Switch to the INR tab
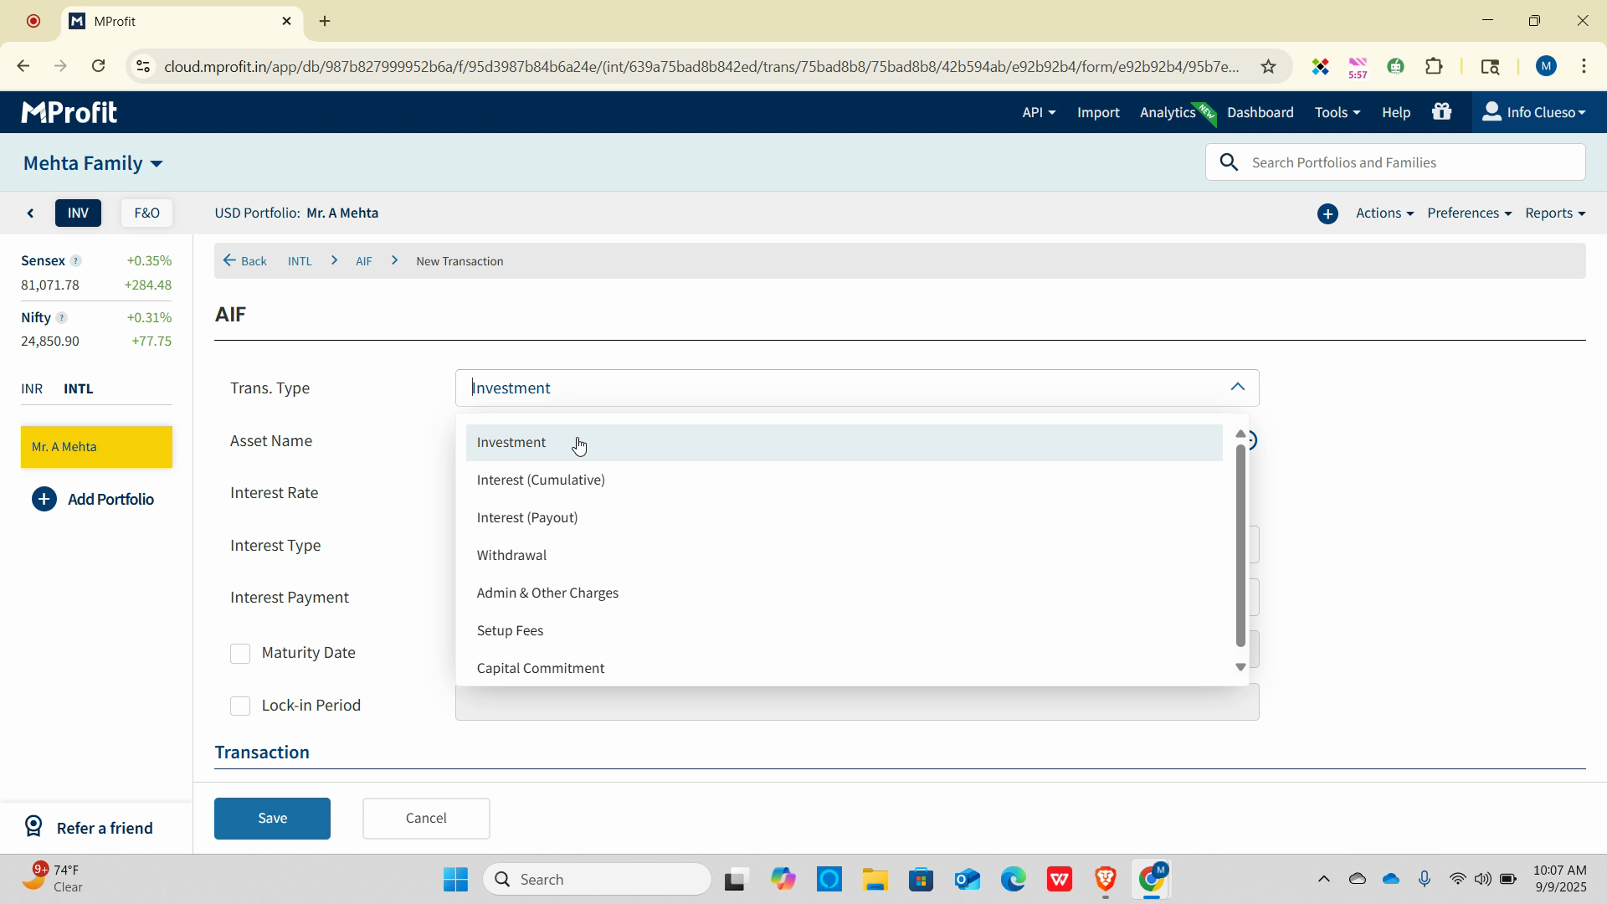1607x904 pixels. (32, 389)
